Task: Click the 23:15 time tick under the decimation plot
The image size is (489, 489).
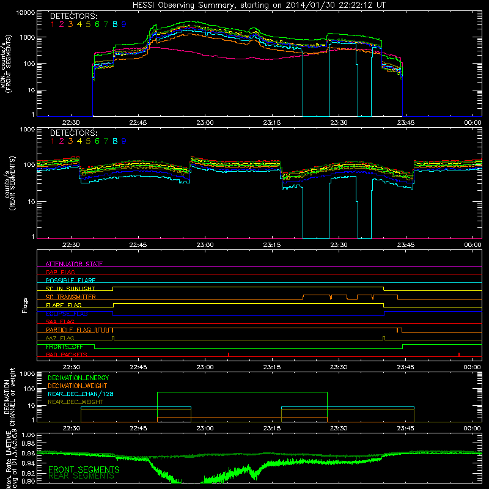Action: click(271, 428)
